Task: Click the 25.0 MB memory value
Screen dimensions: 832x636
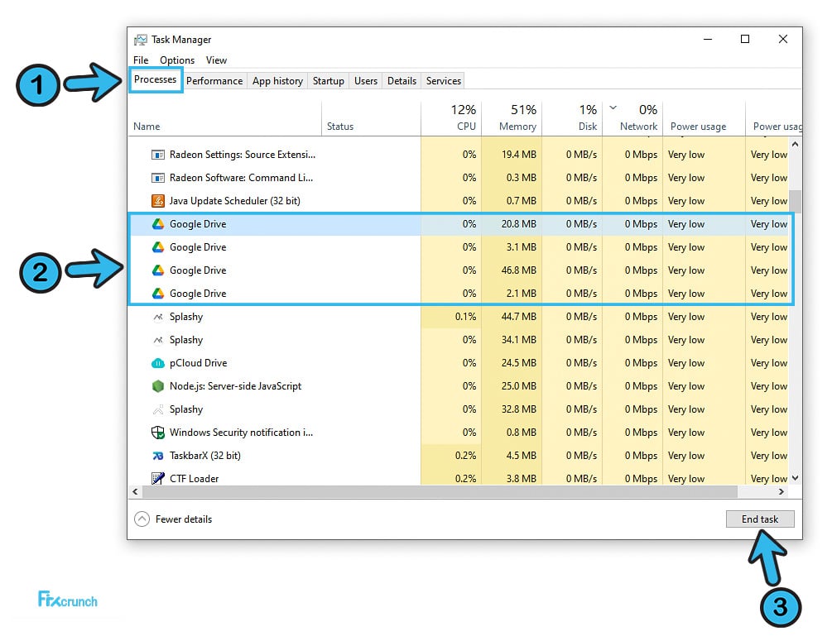Action: pos(519,386)
